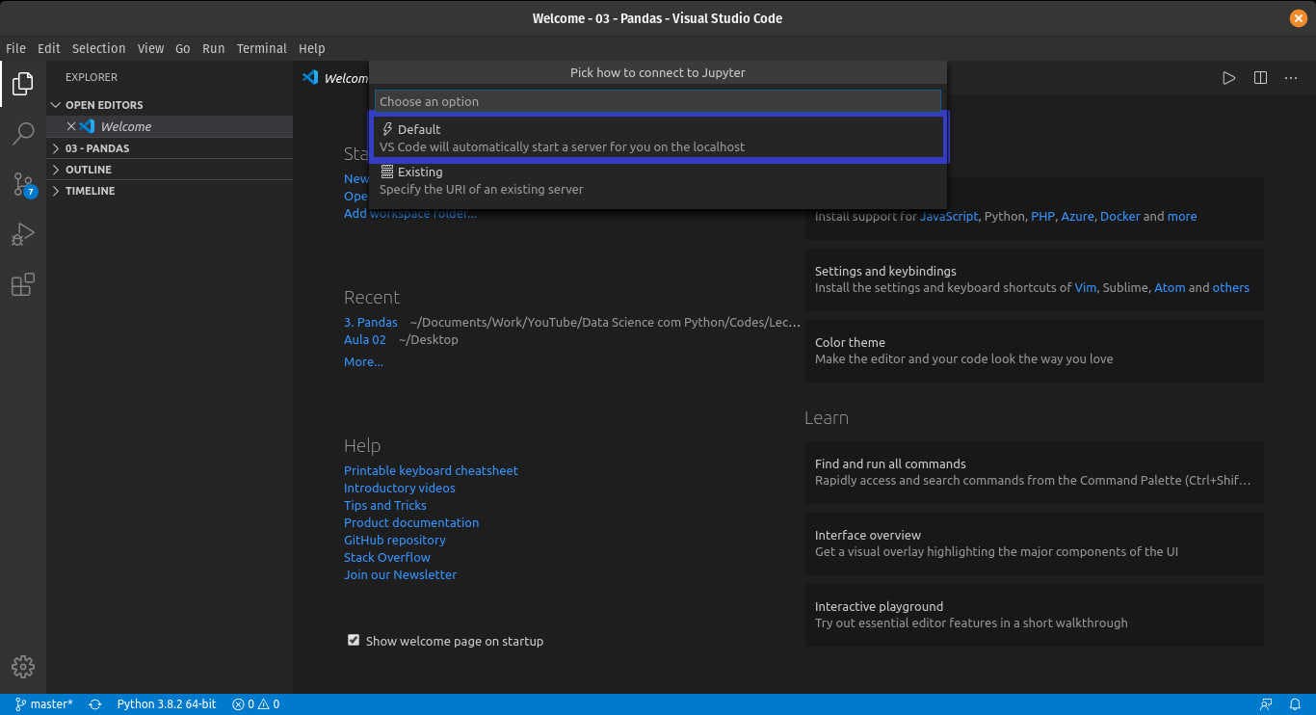Collapse the Open Editors section

click(170, 105)
